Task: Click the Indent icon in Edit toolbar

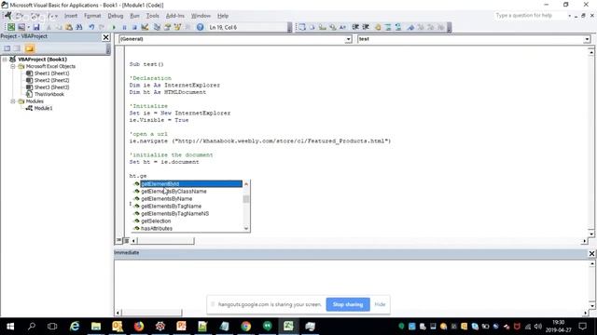Action: point(355,27)
